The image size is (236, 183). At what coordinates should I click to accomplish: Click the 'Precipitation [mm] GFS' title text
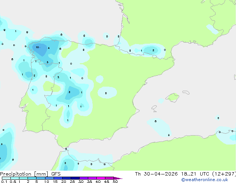click(30, 174)
